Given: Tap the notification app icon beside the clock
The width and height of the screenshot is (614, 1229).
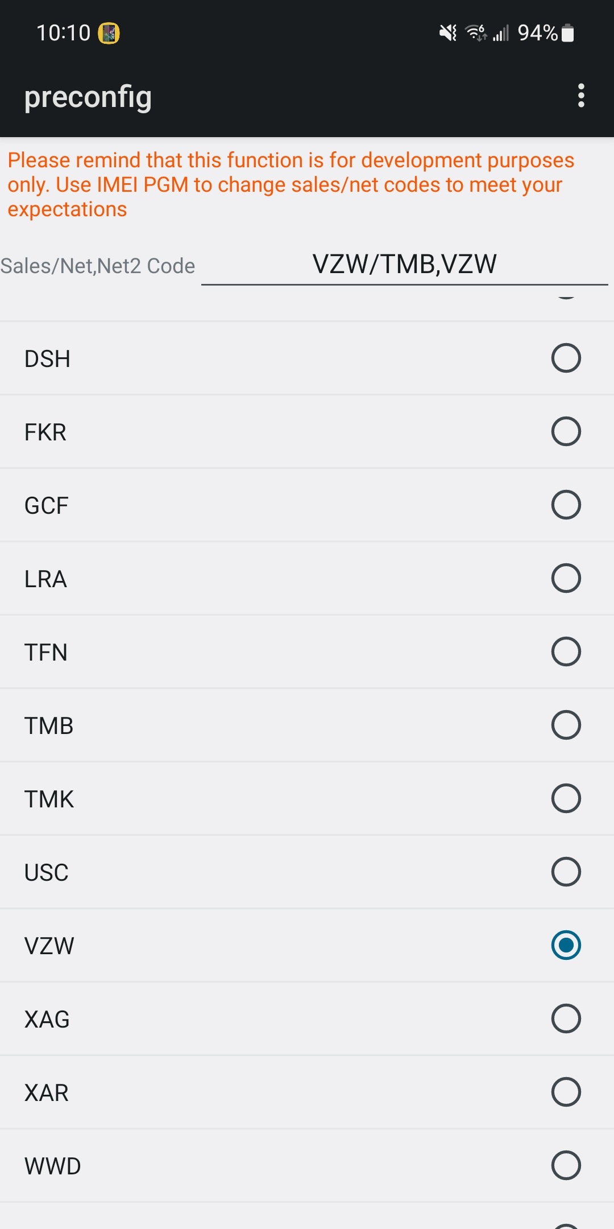Looking at the screenshot, I should click(109, 33).
